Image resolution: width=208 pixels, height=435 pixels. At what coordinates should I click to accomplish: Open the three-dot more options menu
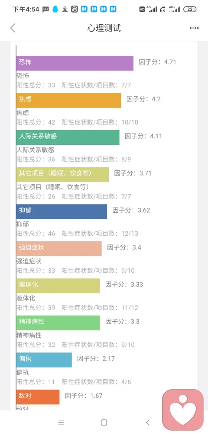[x=195, y=28]
